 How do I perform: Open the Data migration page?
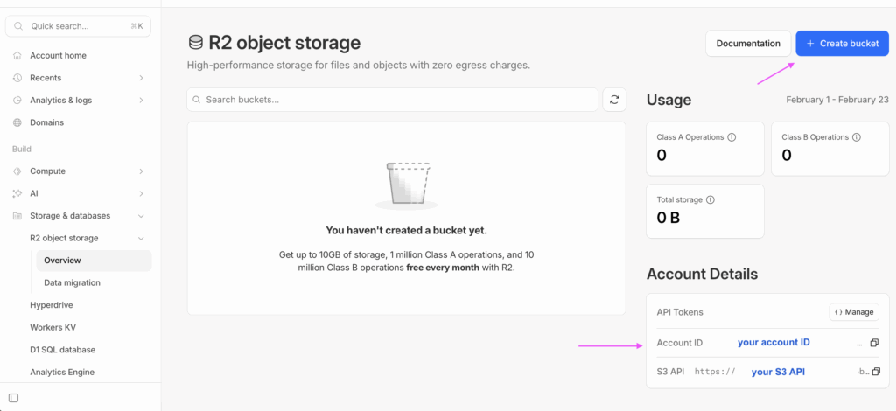click(72, 282)
